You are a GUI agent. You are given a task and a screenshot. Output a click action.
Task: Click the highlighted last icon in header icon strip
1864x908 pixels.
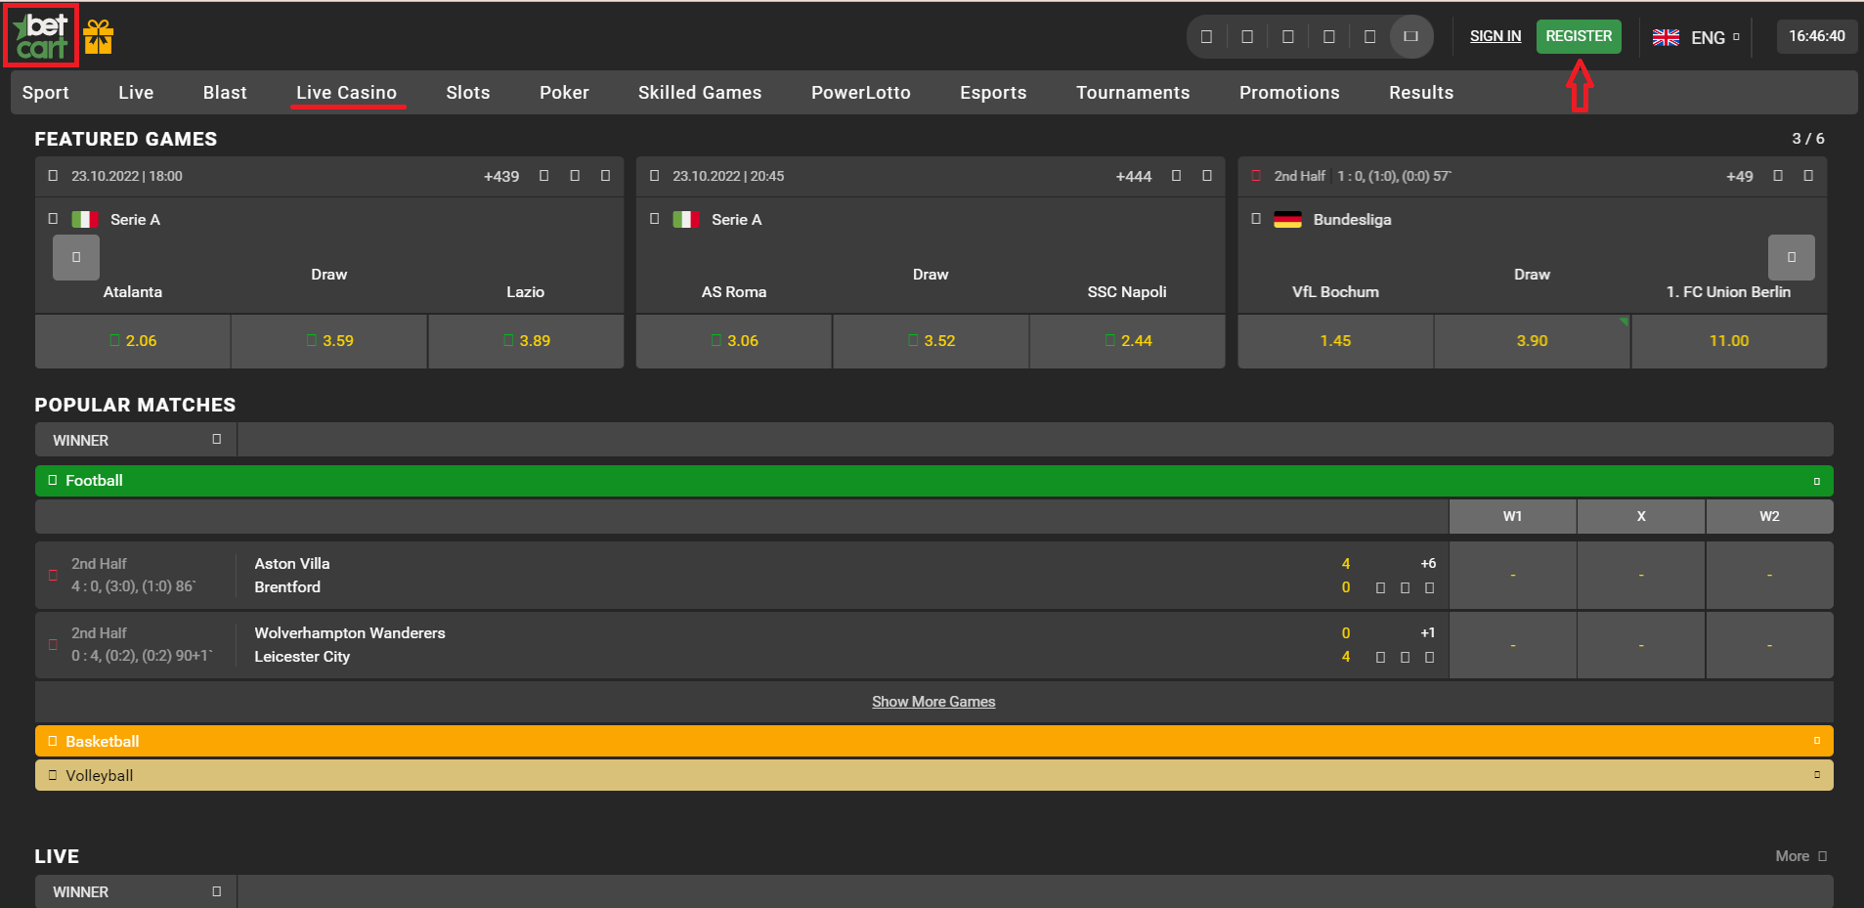(x=1410, y=37)
